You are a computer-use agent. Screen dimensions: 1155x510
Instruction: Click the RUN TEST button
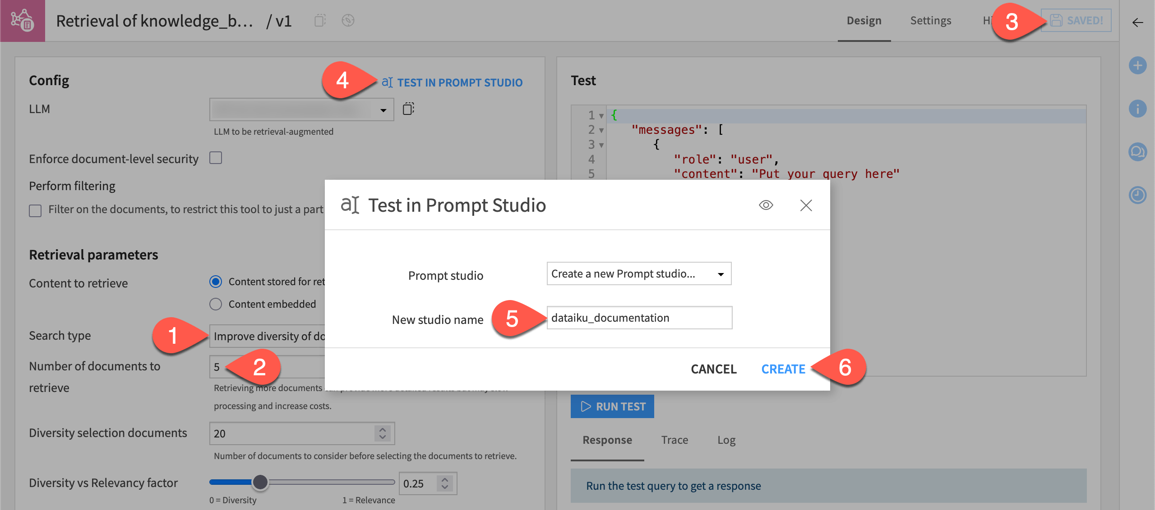point(612,406)
